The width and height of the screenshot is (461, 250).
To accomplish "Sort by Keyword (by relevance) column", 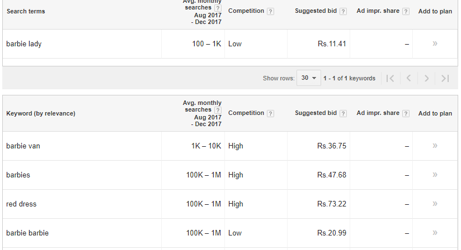I will [41, 113].
